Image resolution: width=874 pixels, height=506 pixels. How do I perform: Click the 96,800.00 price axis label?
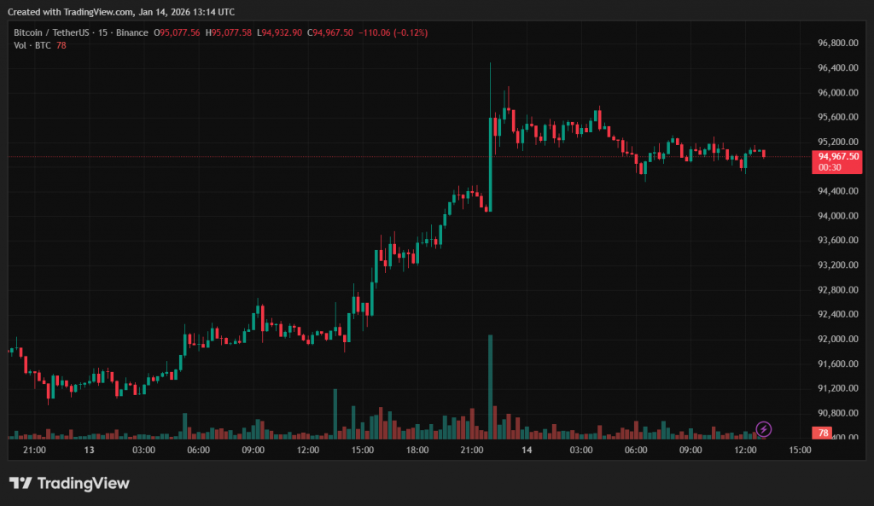tap(836, 44)
